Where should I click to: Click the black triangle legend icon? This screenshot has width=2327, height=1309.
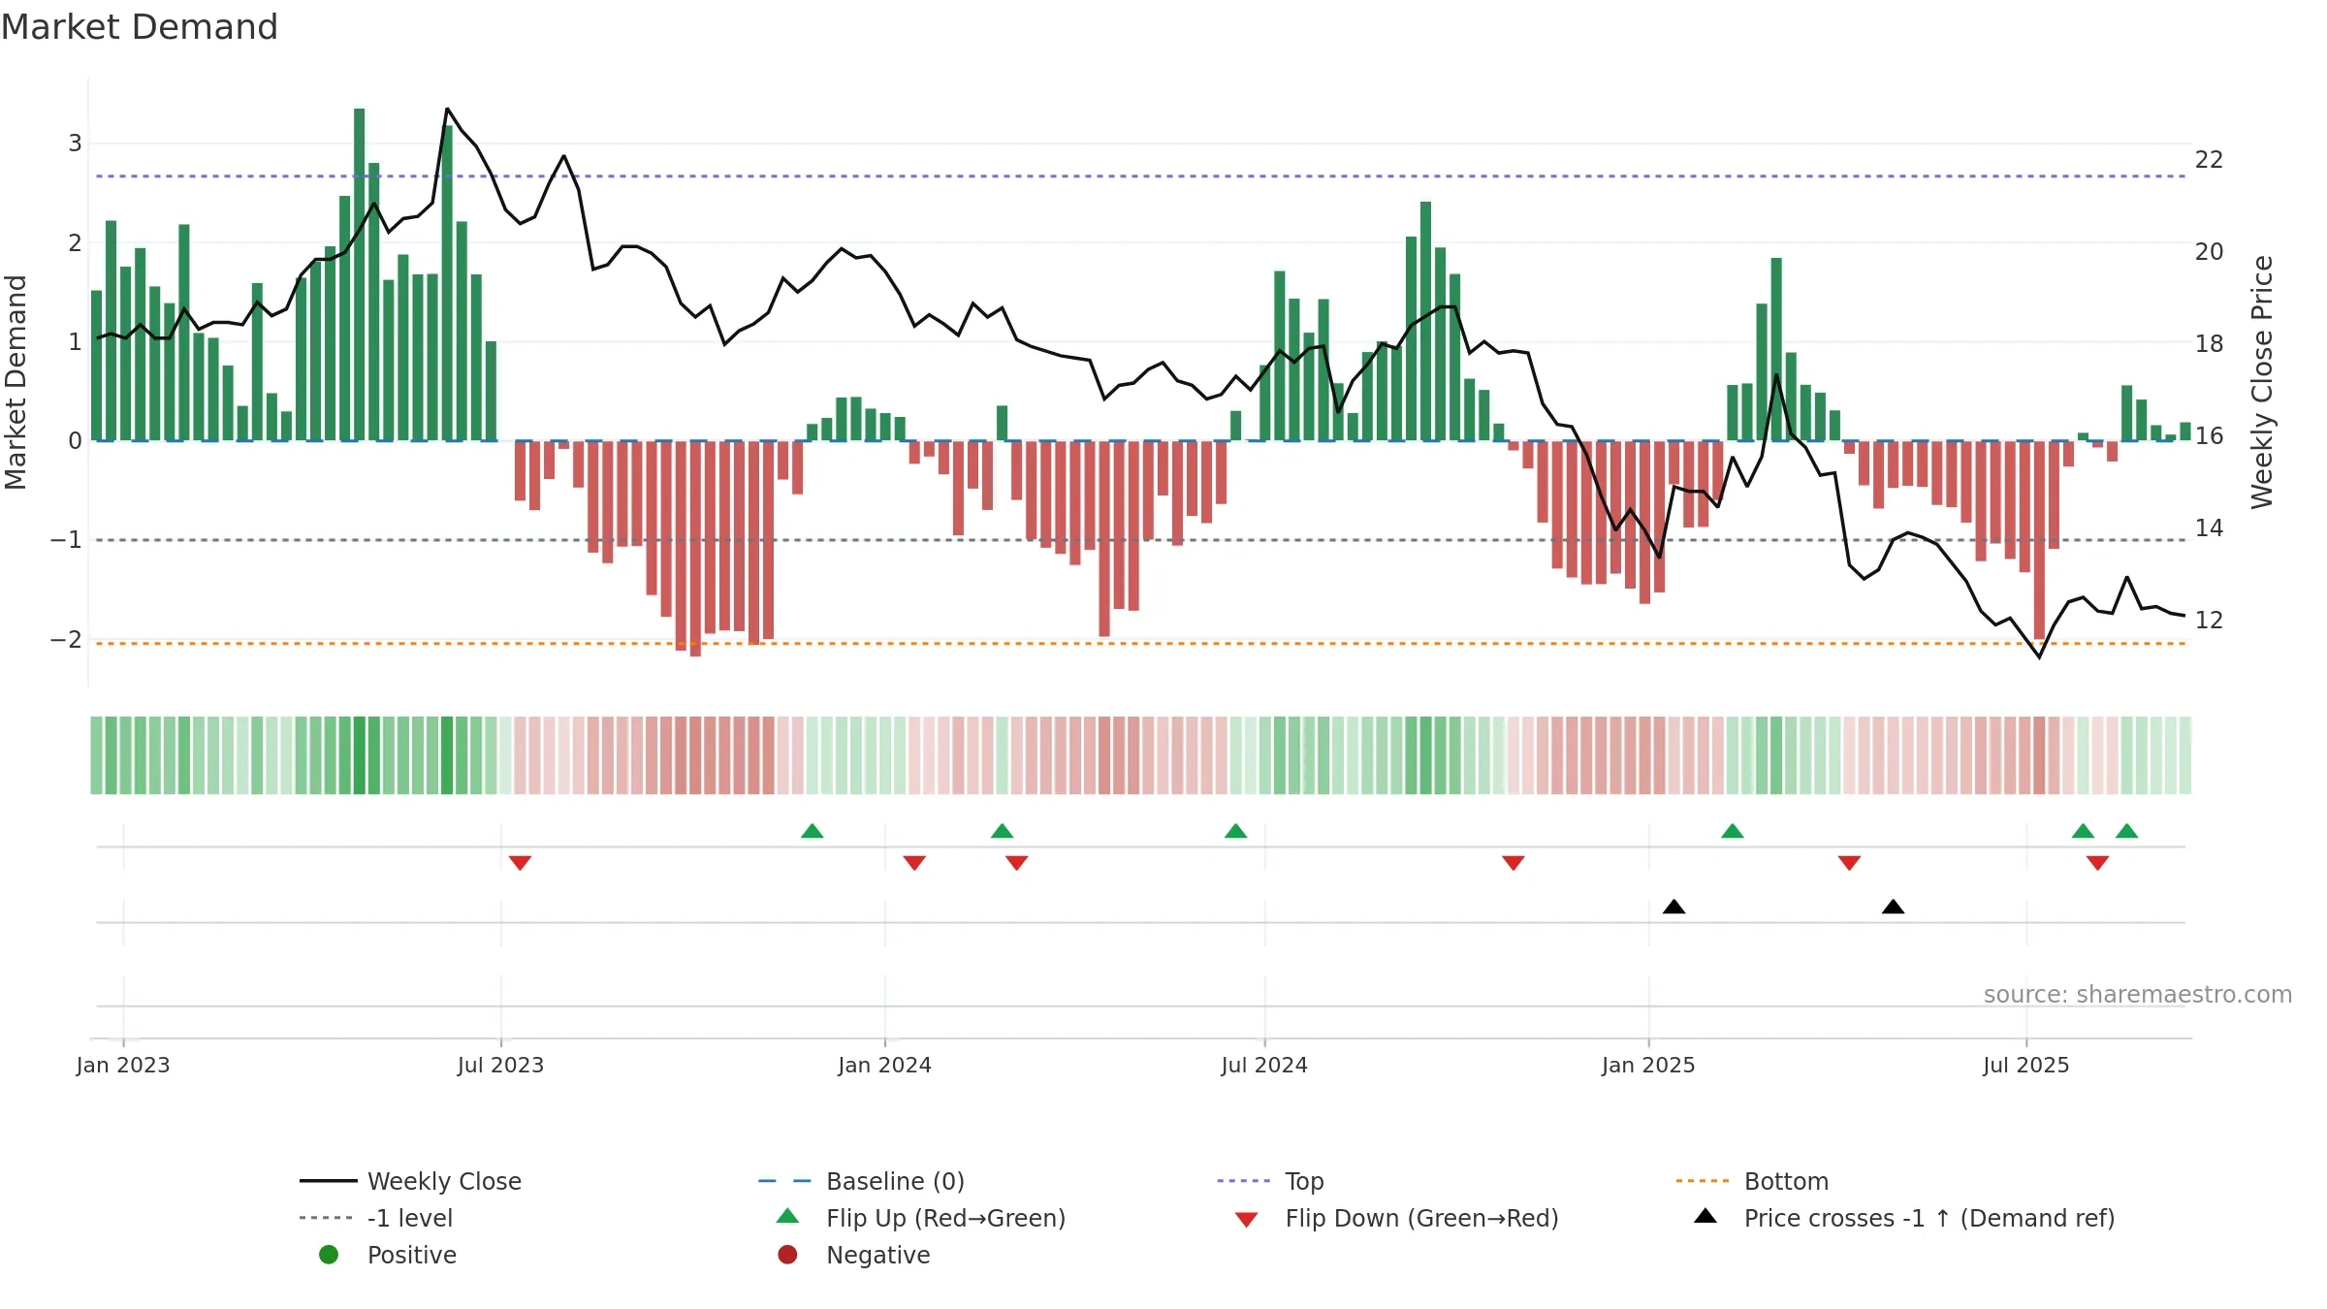pyautogui.click(x=1705, y=1216)
